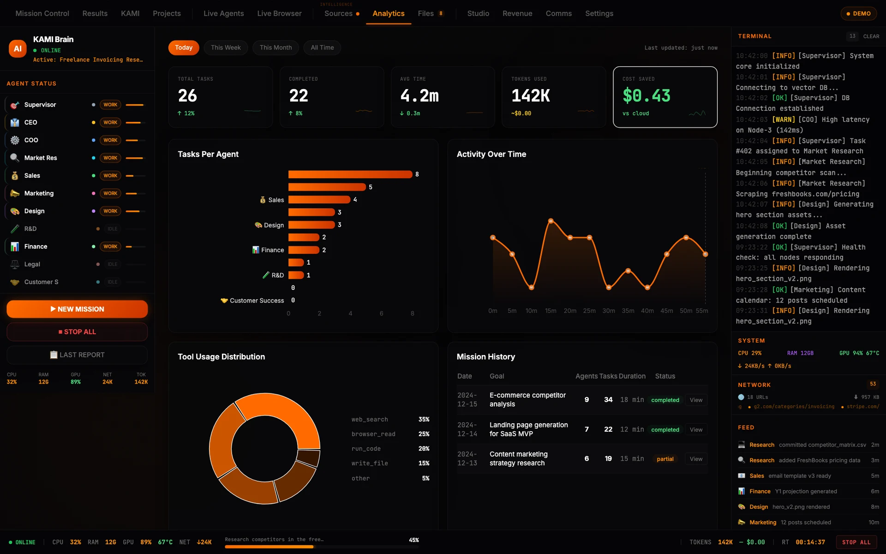The width and height of the screenshot is (886, 554).
Task: Select the Design palette icon
Action: (15, 211)
